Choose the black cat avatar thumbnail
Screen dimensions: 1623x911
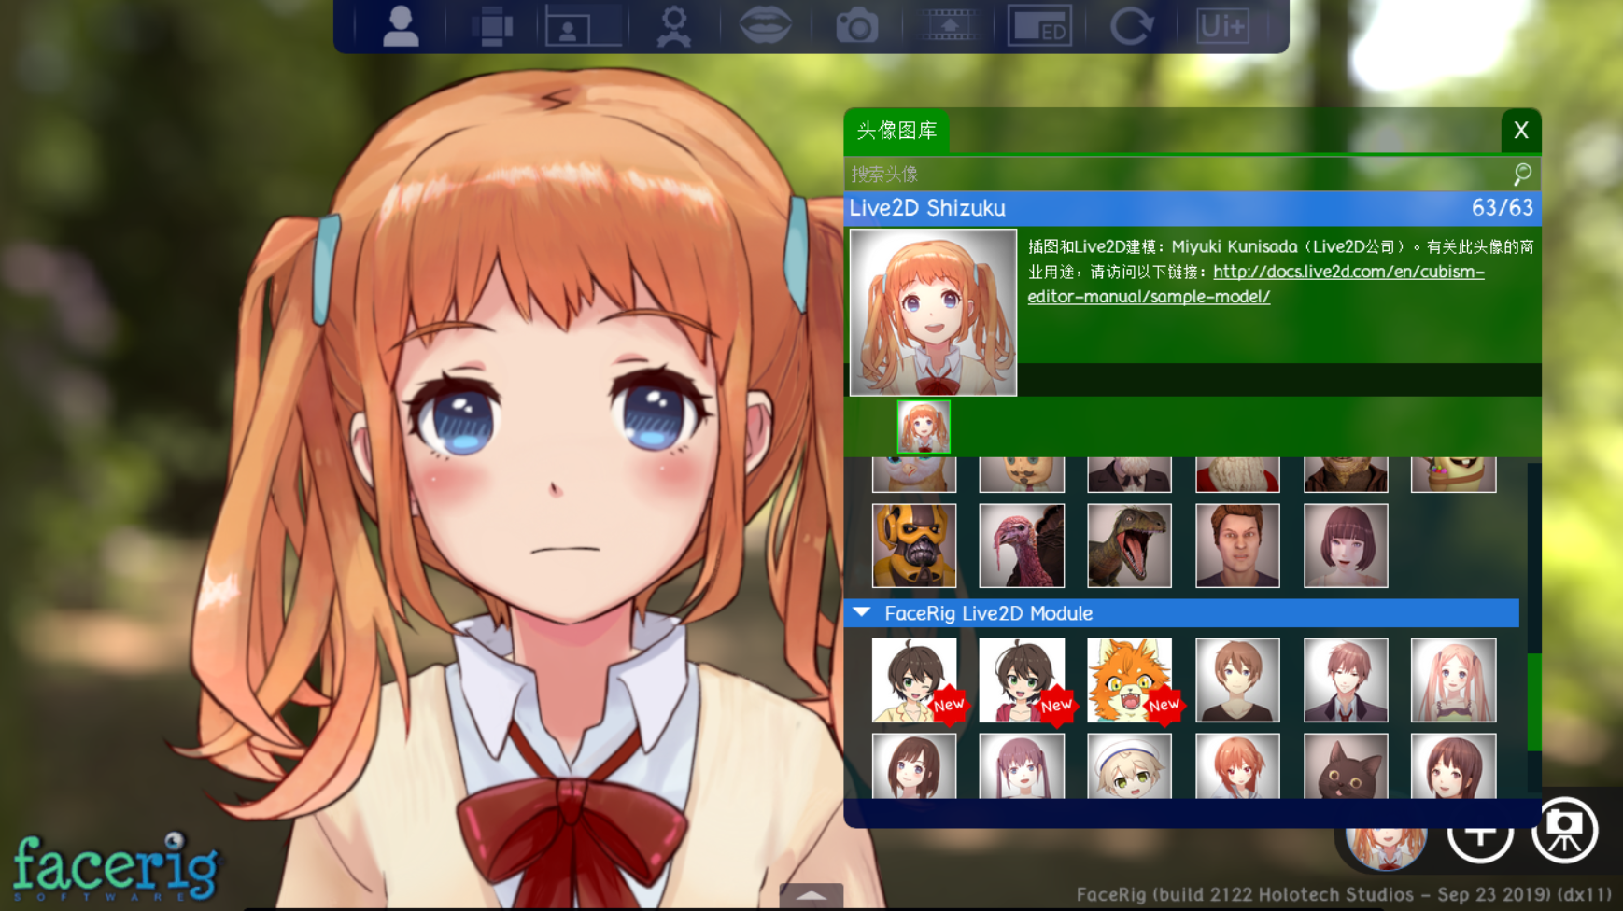tap(1345, 767)
